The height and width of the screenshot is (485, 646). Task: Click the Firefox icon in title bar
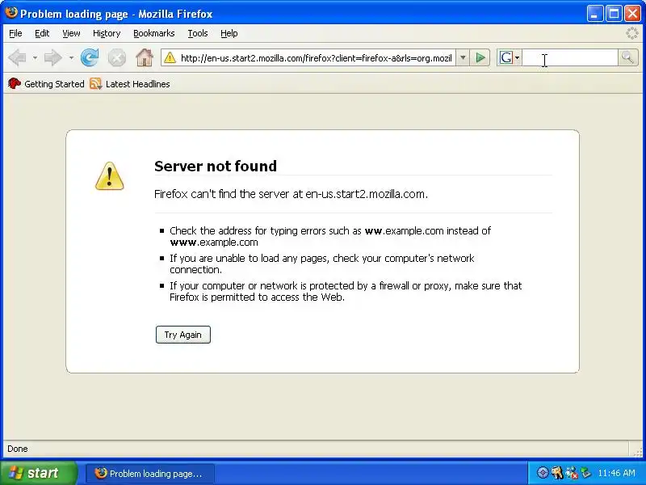(x=11, y=13)
